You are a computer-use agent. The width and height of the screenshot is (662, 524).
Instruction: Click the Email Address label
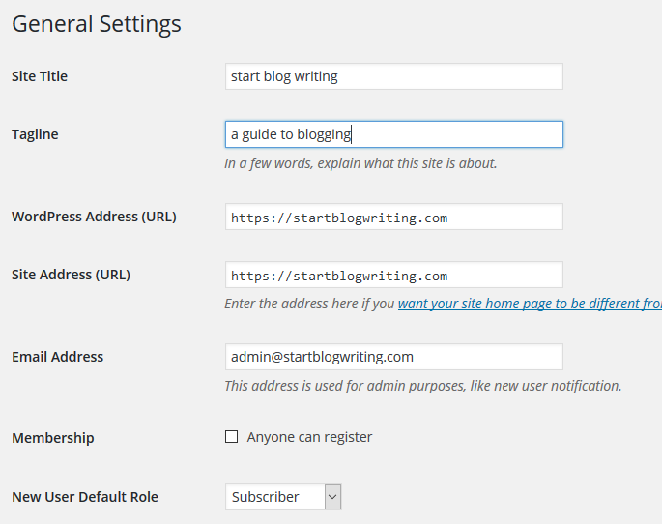coord(57,357)
